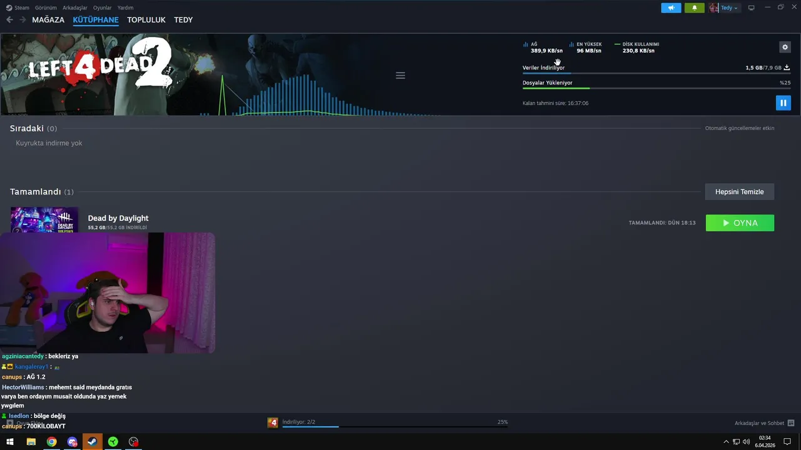
Task: Switch to Big Picture mode monitor icon
Action: (x=752, y=7)
